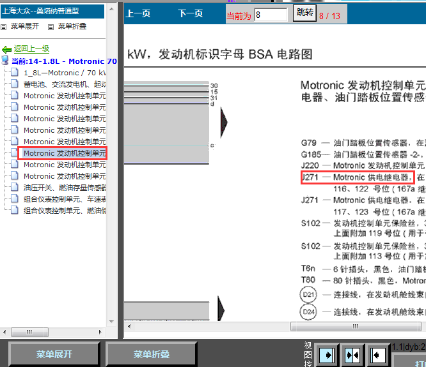
Task: Click the T80 80针插头 legend entry
Action: click(x=363, y=280)
